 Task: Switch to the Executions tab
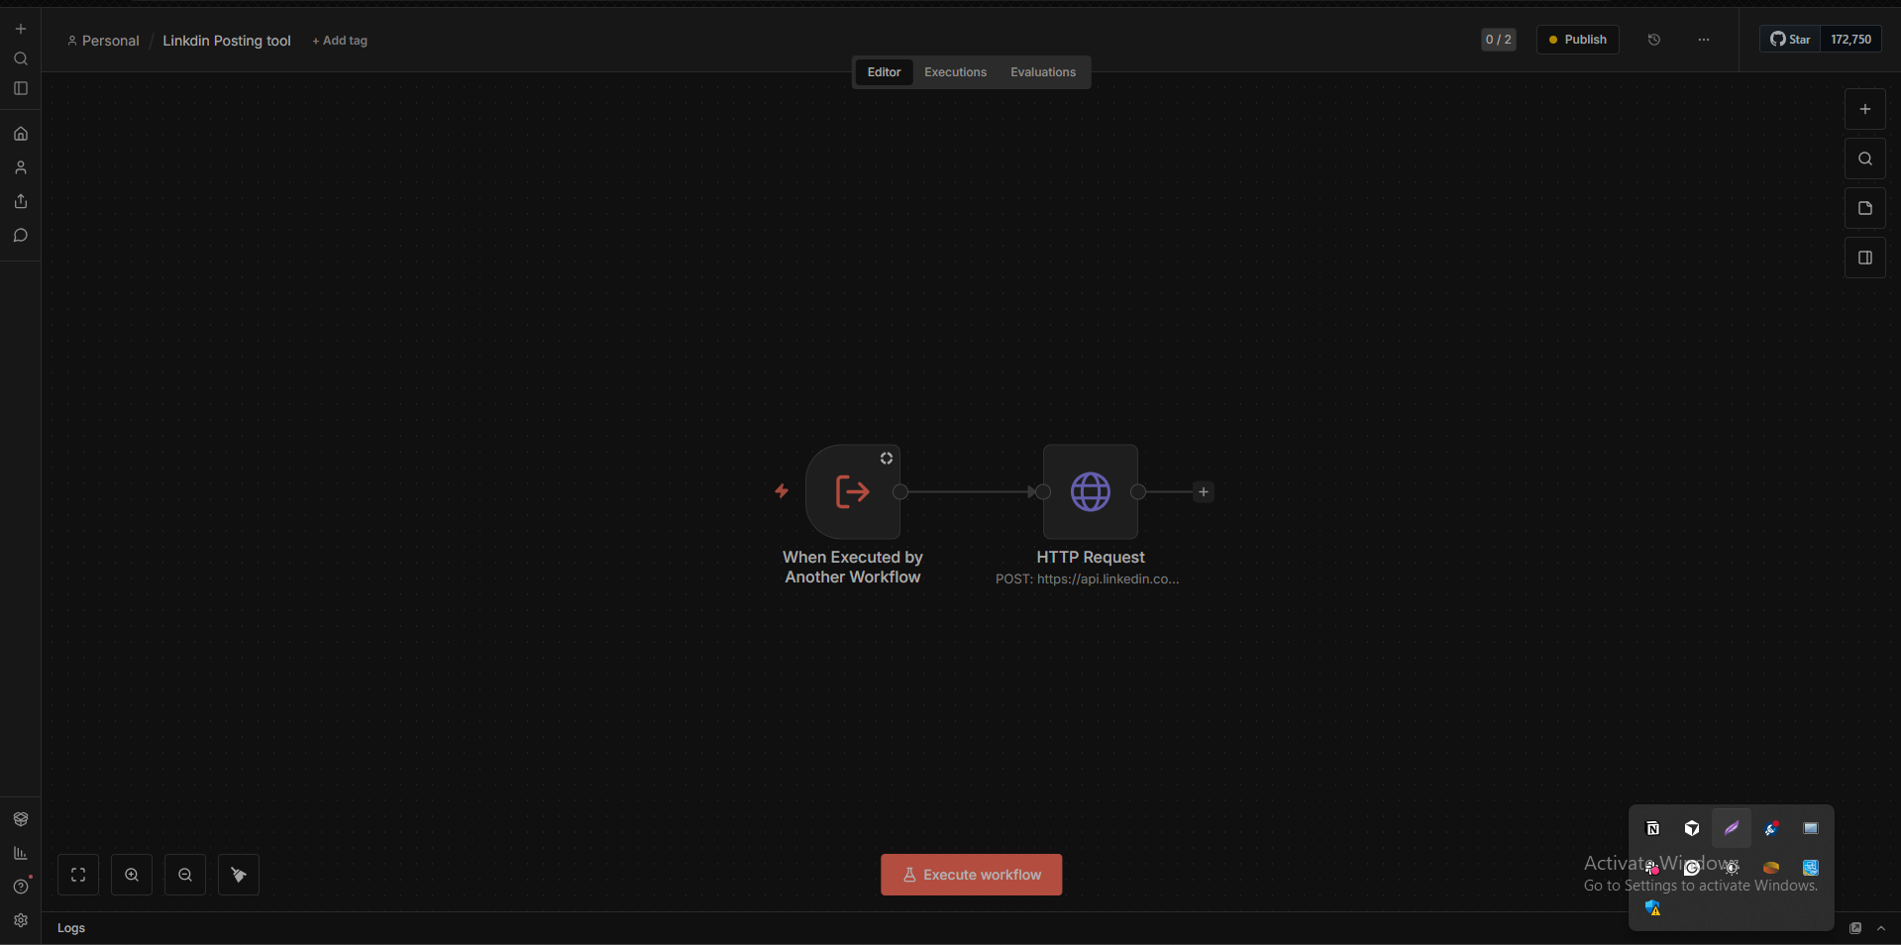tap(955, 72)
